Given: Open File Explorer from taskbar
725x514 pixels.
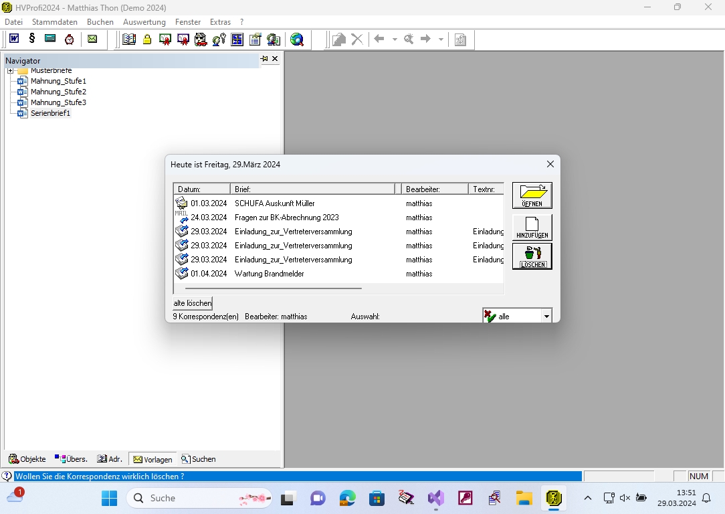Looking at the screenshot, I should pyautogui.click(x=524, y=498).
